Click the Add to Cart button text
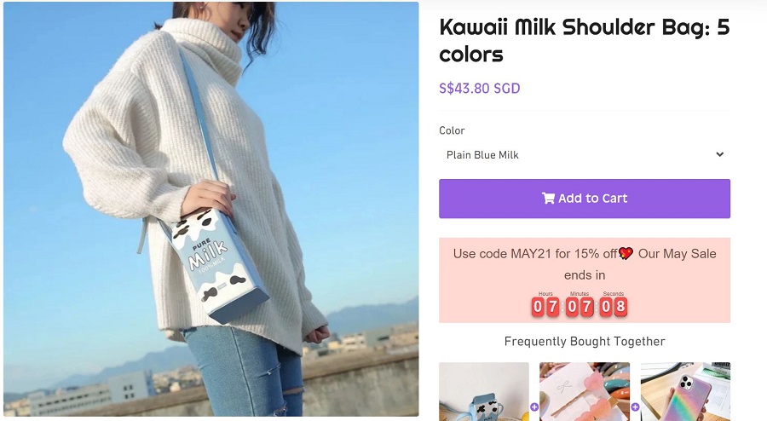 tap(593, 198)
